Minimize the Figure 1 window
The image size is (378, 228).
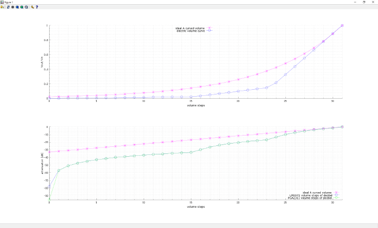point(355,2)
